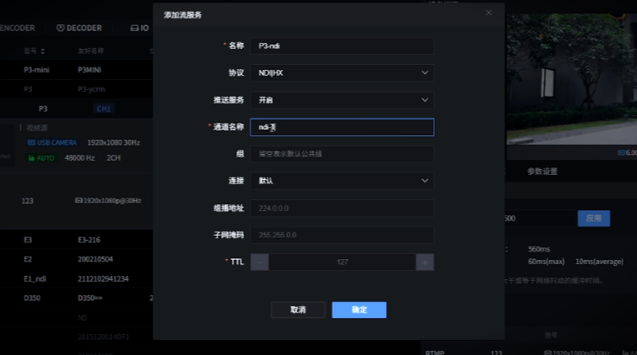Viewport: 637px width, 355px height.
Task: Click the TTL value 127 field
Action: click(x=342, y=262)
